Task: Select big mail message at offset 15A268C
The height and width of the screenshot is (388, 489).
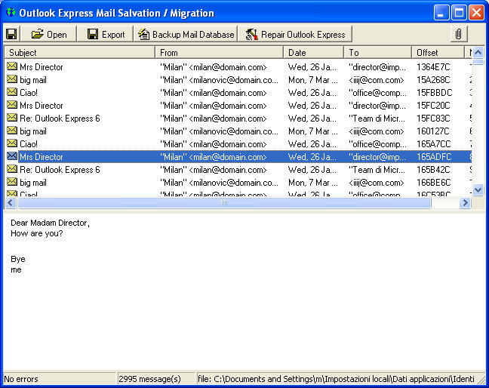Action: tap(238, 80)
